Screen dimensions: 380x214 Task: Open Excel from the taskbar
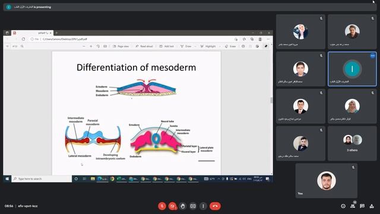coord(121,179)
